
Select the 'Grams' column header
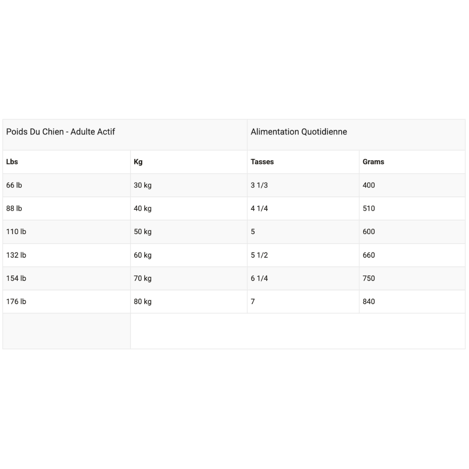(412, 162)
